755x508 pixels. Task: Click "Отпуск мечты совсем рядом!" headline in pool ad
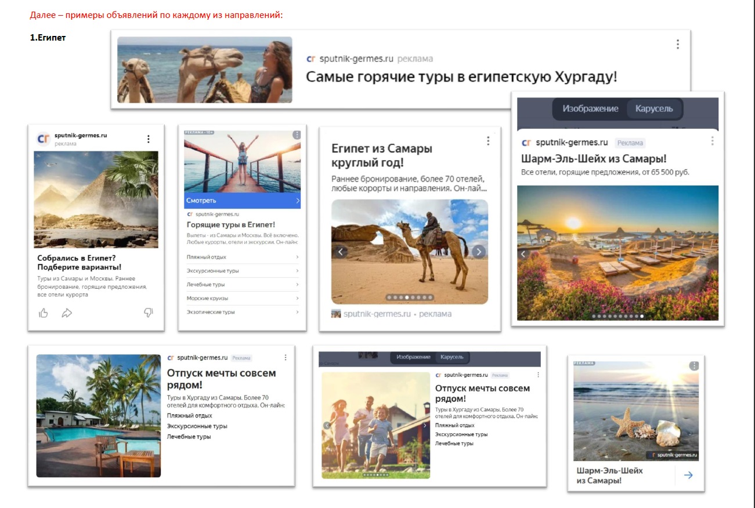[222, 379]
